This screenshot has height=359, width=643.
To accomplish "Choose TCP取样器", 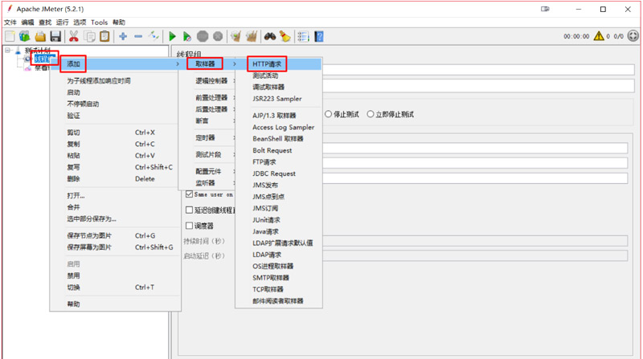I will pos(268,289).
